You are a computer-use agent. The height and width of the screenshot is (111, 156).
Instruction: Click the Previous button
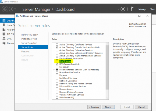tap(94, 107)
